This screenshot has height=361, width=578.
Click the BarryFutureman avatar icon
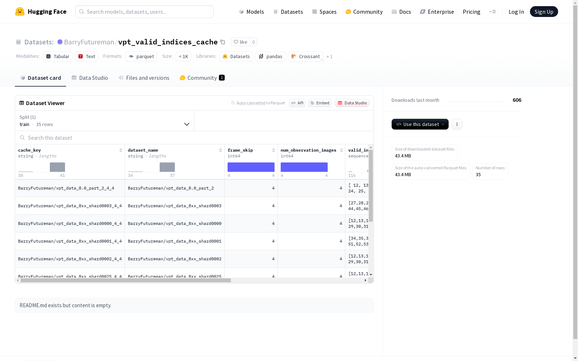pos(60,42)
